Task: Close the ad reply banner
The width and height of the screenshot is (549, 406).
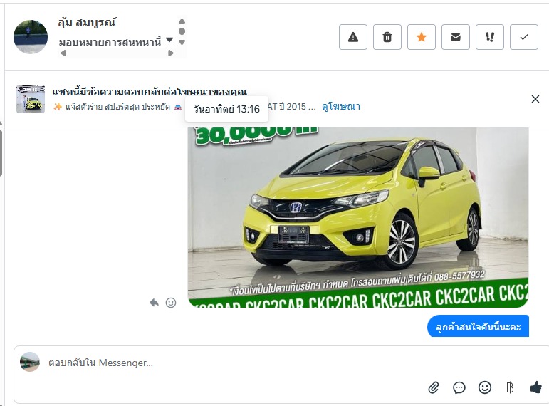Action: [535, 99]
